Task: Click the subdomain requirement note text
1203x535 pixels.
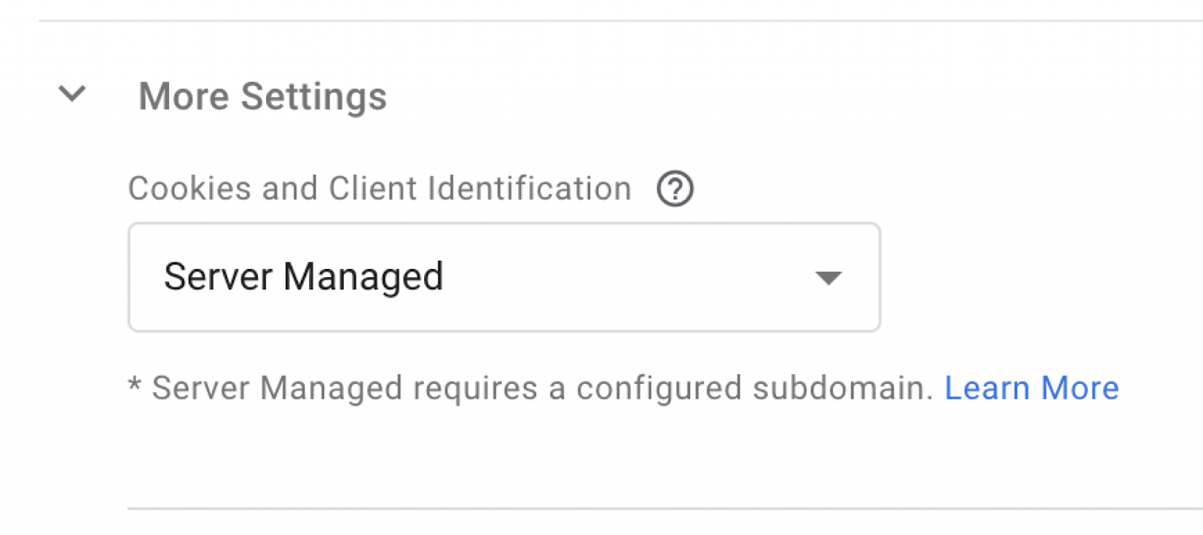Action: click(x=541, y=388)
